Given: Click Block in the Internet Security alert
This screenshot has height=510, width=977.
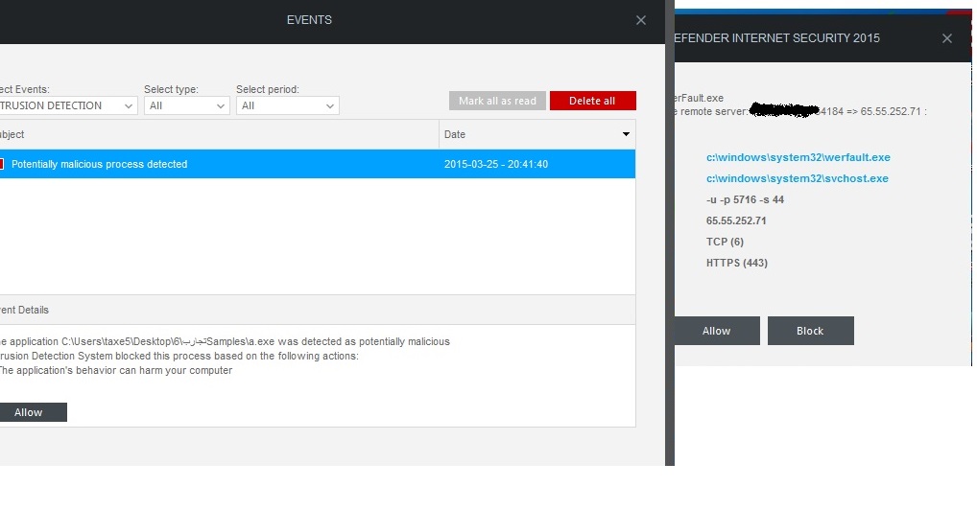Looking at the screenshot, I should click(810, 331).
